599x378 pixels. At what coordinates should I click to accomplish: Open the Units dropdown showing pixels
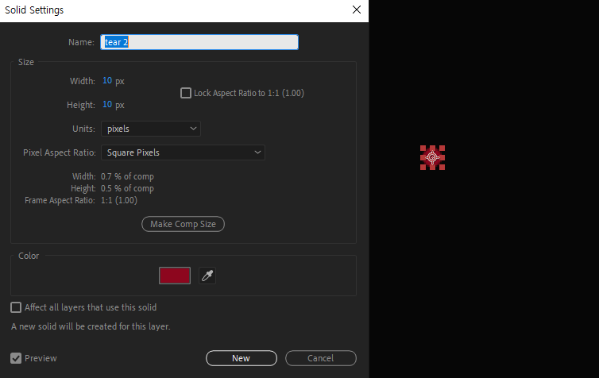(x=151, y=129)
